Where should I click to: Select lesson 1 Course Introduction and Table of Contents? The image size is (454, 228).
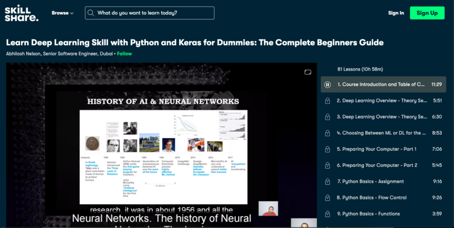pos(383,85)
